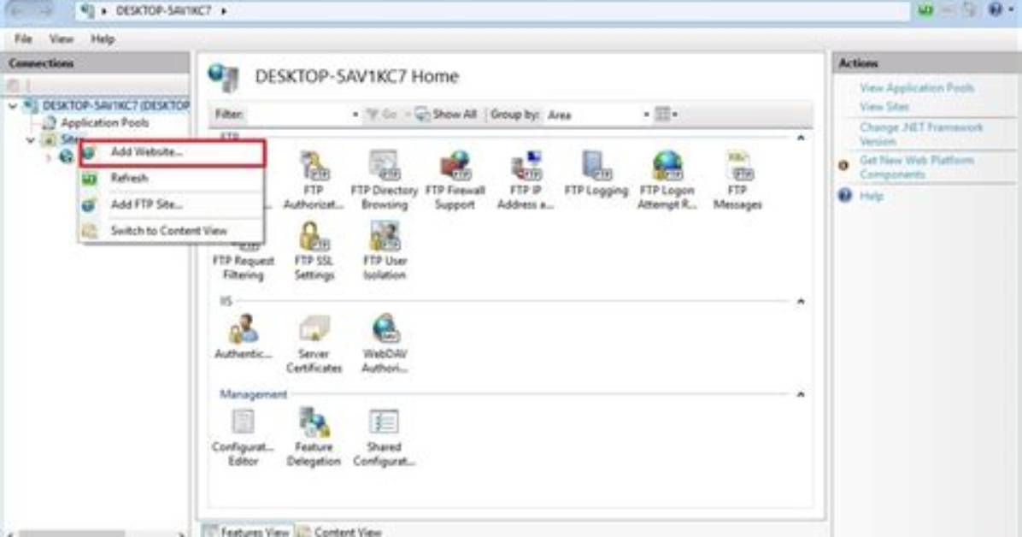The width and height of the screenshot is (1022, 537).
Task: Choose Switch to Content View entry
Action: (172, 231)
